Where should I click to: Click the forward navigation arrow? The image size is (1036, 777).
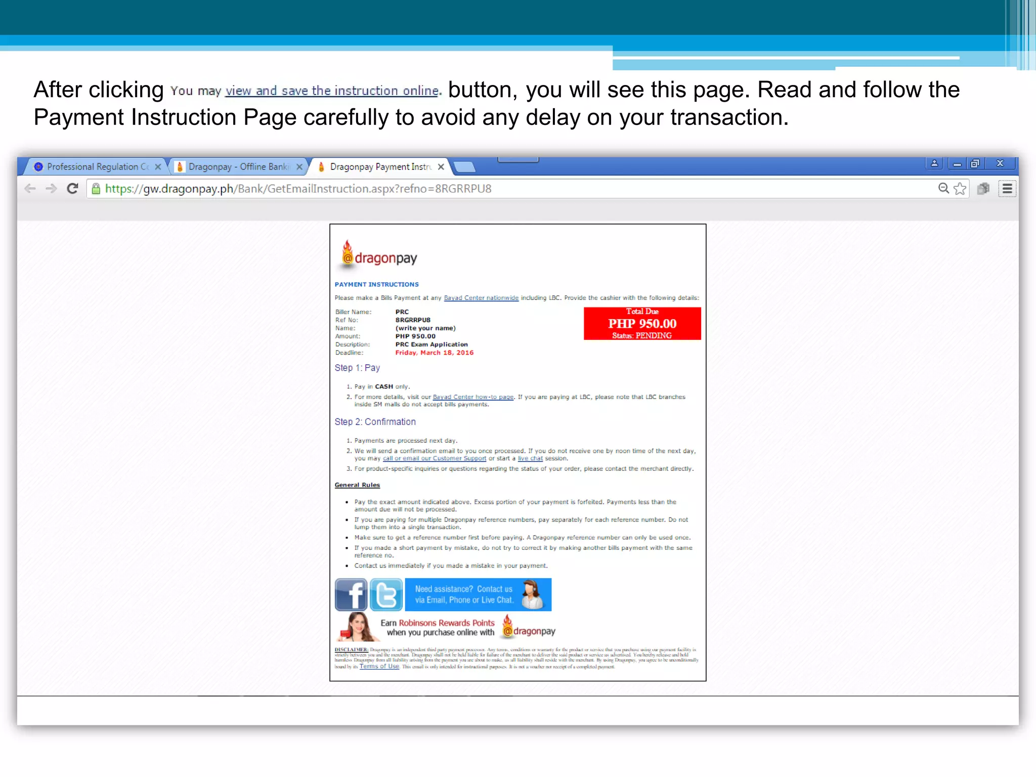[51, 189]
